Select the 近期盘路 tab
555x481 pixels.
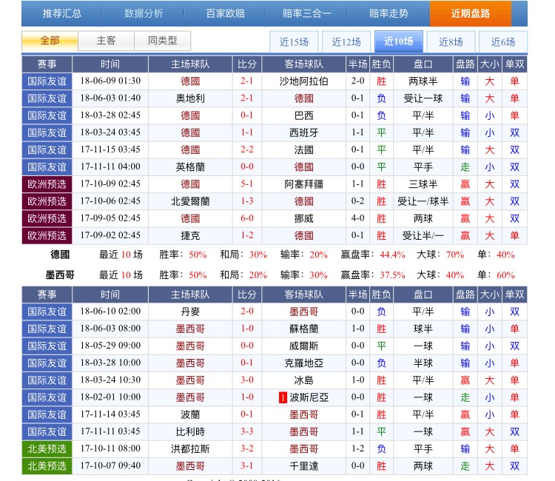click(x=471, y=13)
